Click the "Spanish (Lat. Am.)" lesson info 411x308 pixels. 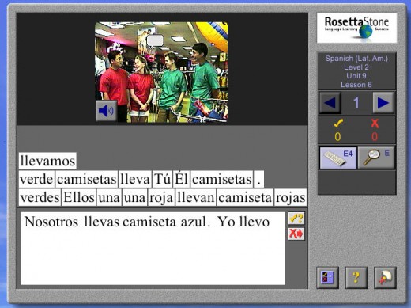pos(356,59)
